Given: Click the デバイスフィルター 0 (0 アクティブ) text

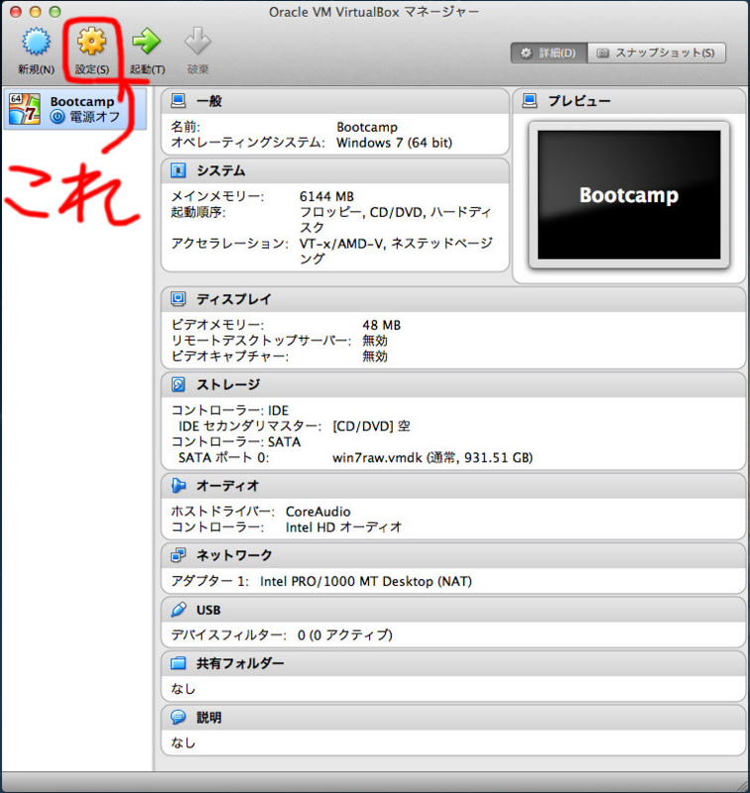Looking at the screenshot, I should coord(282,635).
